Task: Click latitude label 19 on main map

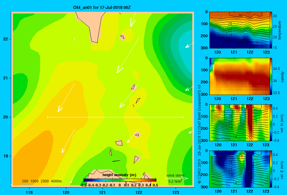Action: (6, 156)
